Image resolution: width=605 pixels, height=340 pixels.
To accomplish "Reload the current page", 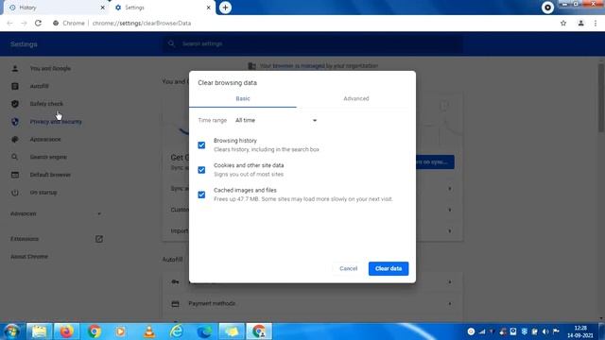I will (x=38, y=23).
